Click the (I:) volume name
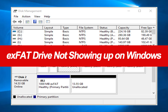Screen dimensions: 168x112 (19, 42)
